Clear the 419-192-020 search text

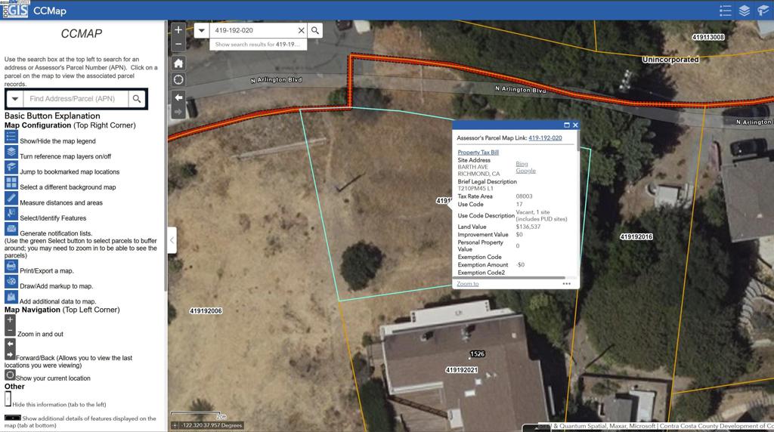(x=301, y=30)
